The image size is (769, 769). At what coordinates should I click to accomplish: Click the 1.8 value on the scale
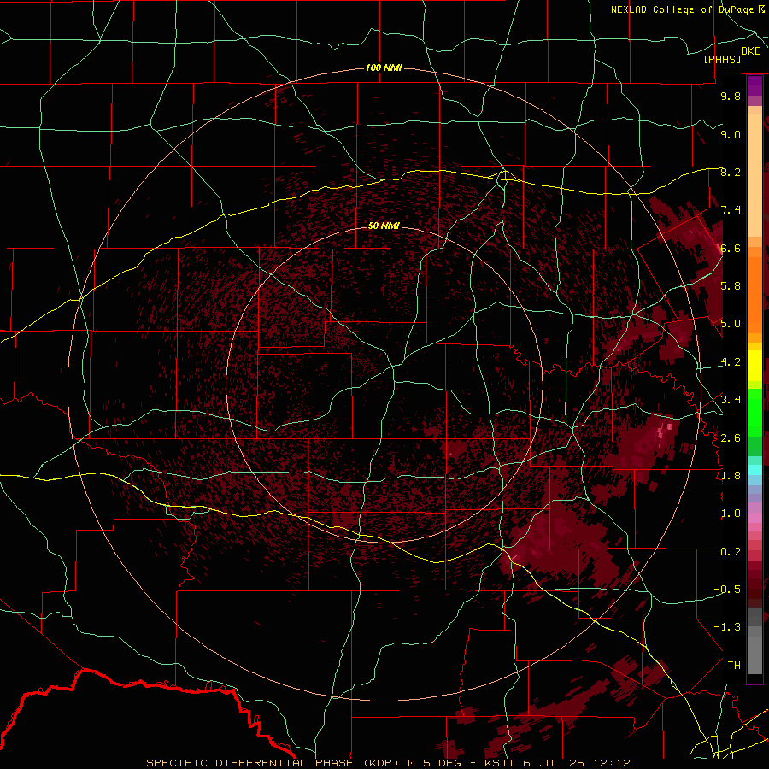point(731,476)
